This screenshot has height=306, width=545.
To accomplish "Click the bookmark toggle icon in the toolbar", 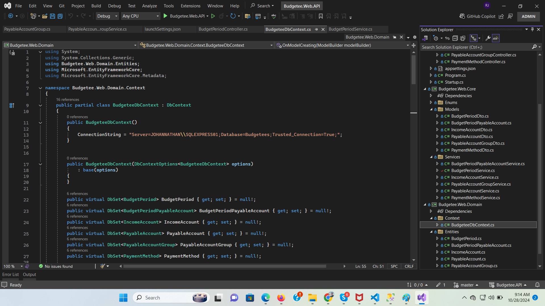I will click(x=321, y=16).
